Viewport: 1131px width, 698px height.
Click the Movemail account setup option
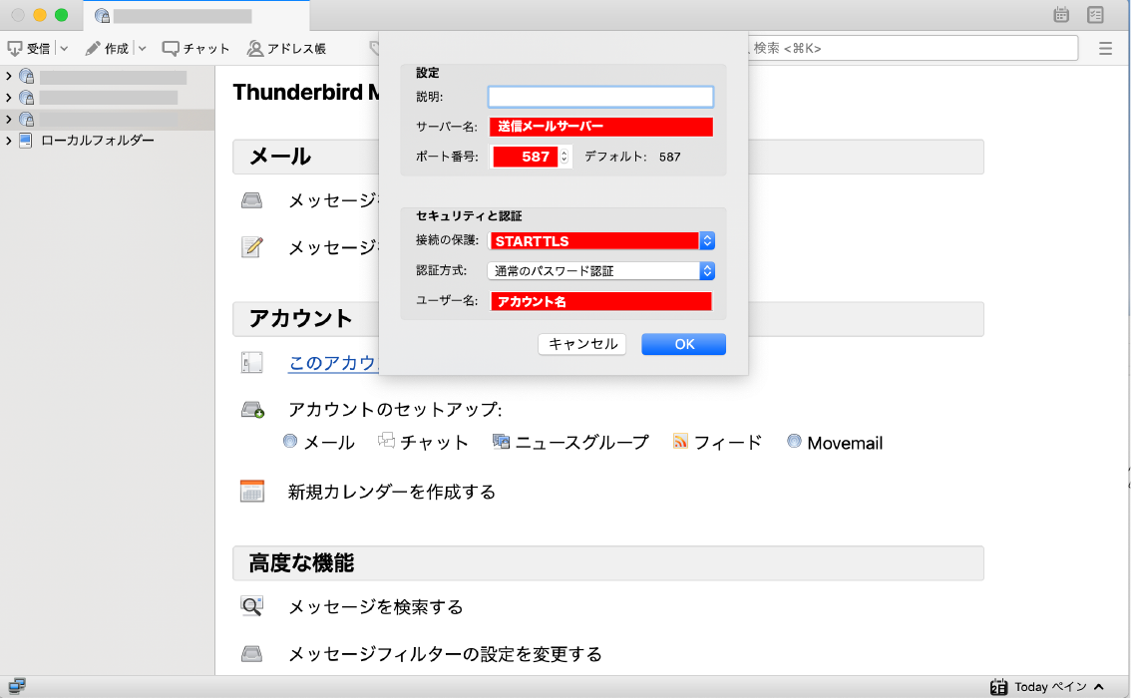(x=835, y=442)
